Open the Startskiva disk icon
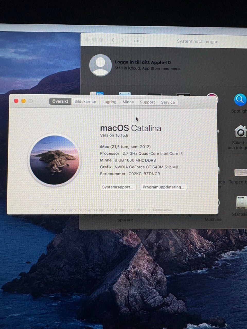 click(x=241, y=202)
